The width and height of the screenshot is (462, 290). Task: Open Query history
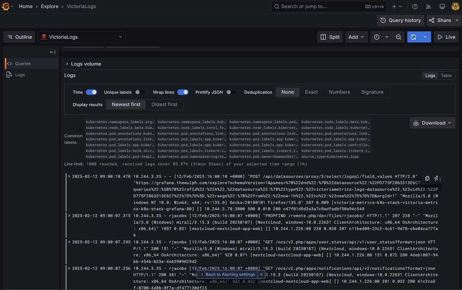[x=400, y=20]
